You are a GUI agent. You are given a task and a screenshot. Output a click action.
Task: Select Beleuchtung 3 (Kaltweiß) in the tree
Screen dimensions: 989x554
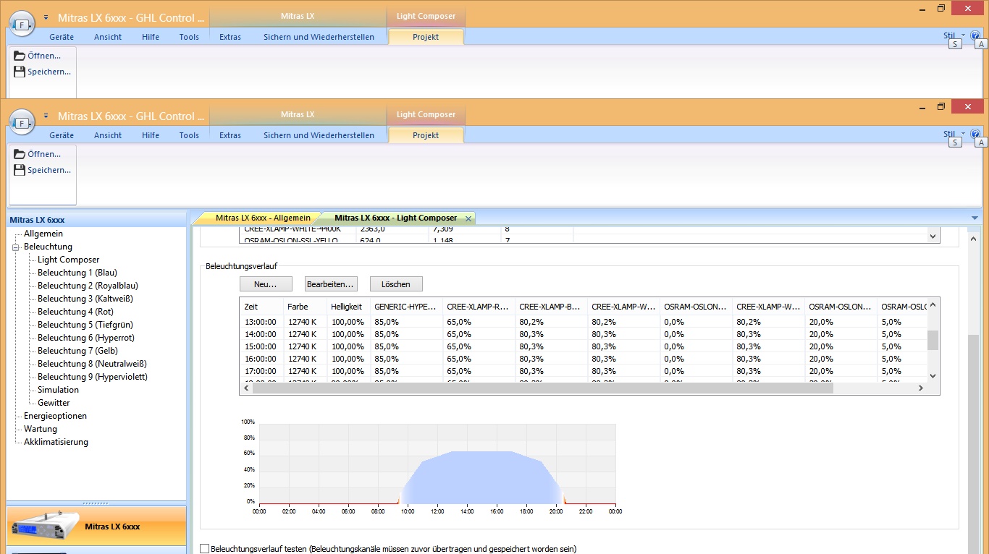[85, 299]
